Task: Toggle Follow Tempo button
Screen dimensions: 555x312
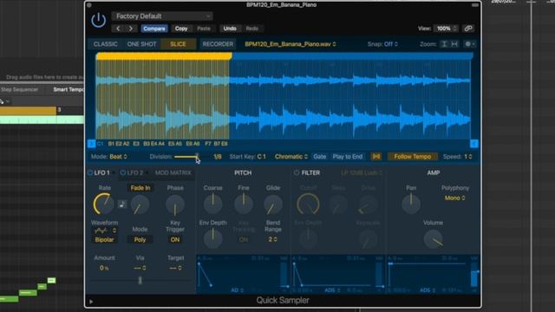Action: coord(413,156)
